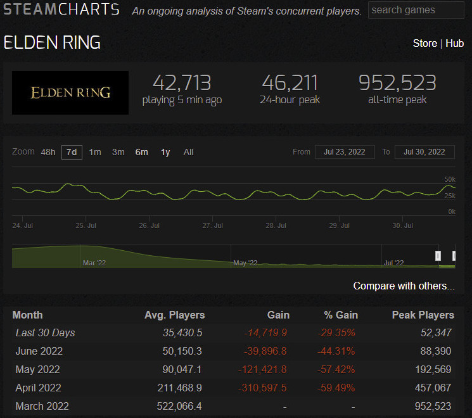The width and height of the screenshot is (472, 418).
Task: Click the -310,597.5 gain value
Action: (x=262, y=388)
